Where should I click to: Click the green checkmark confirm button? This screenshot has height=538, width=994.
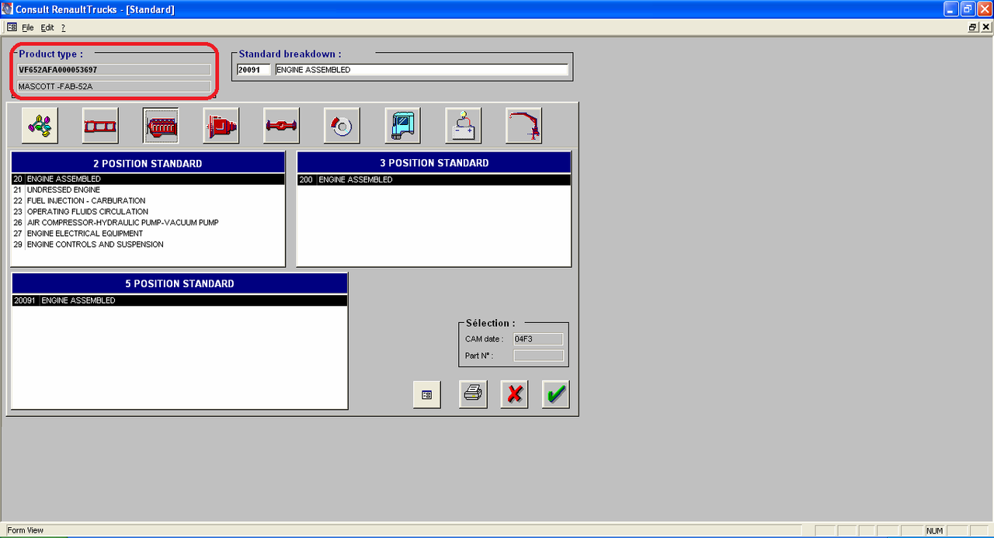point(556,394)
